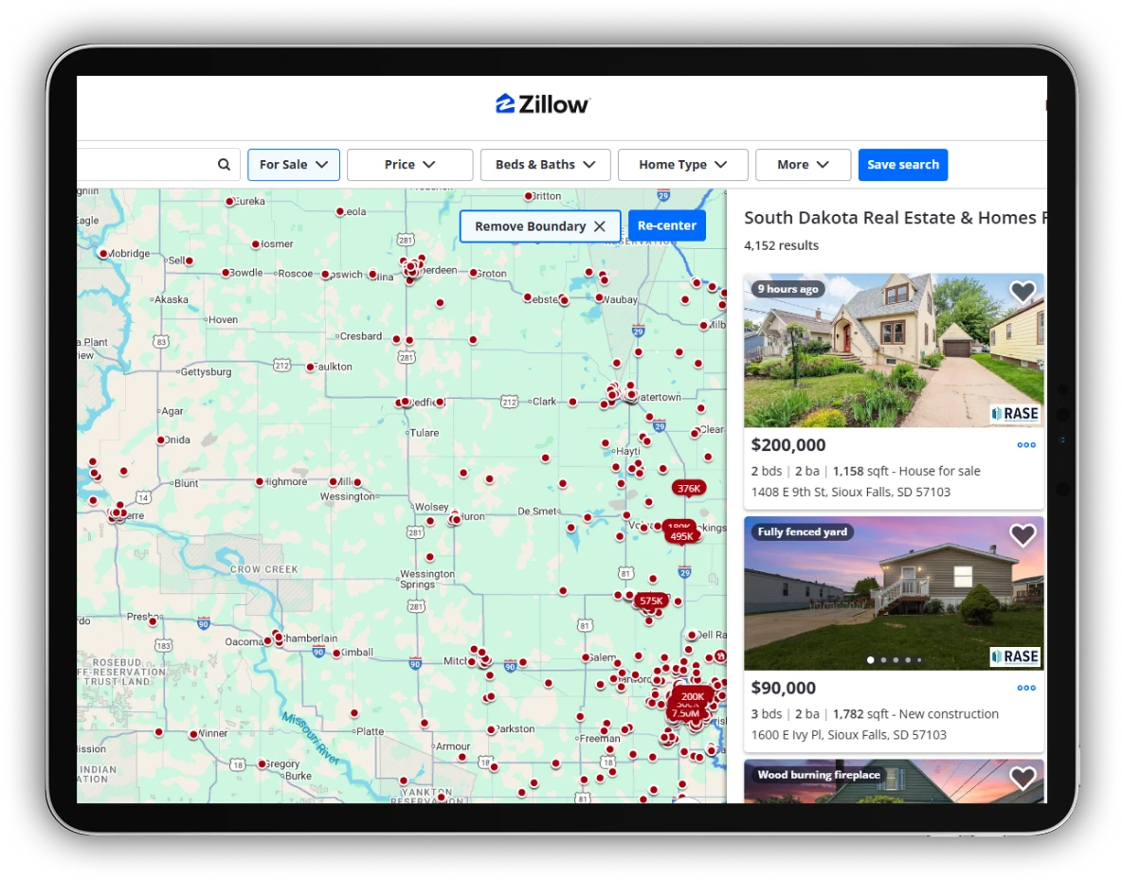The height and width of the screenshot is (880, 1122).
Task: Click 1408 E 9th St address link
Action: 851,493
